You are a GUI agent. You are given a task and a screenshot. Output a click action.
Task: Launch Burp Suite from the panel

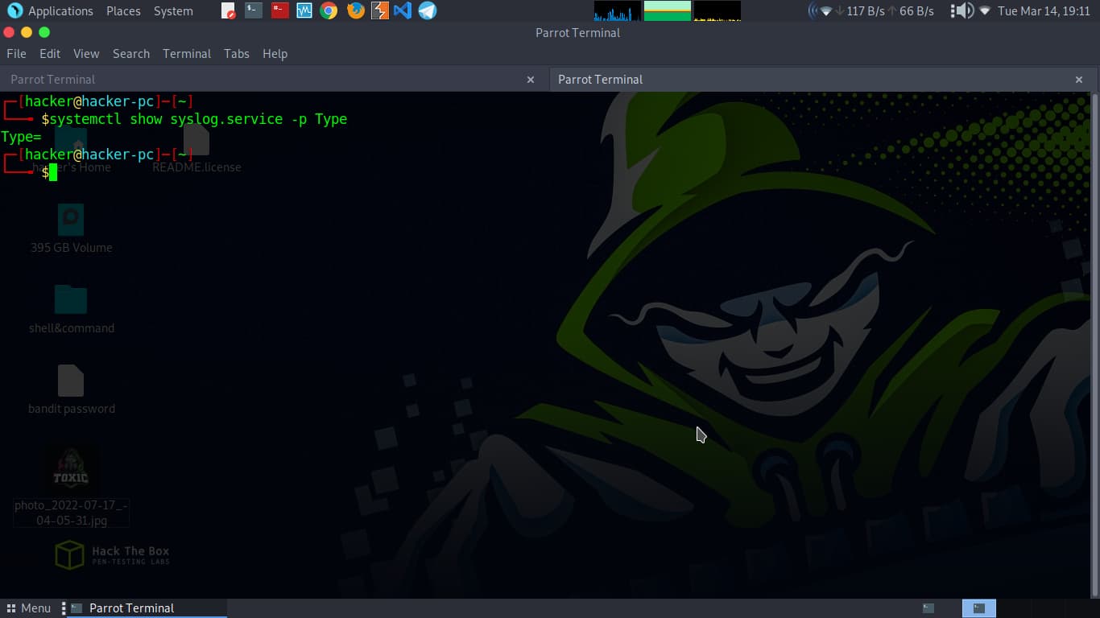379,11
